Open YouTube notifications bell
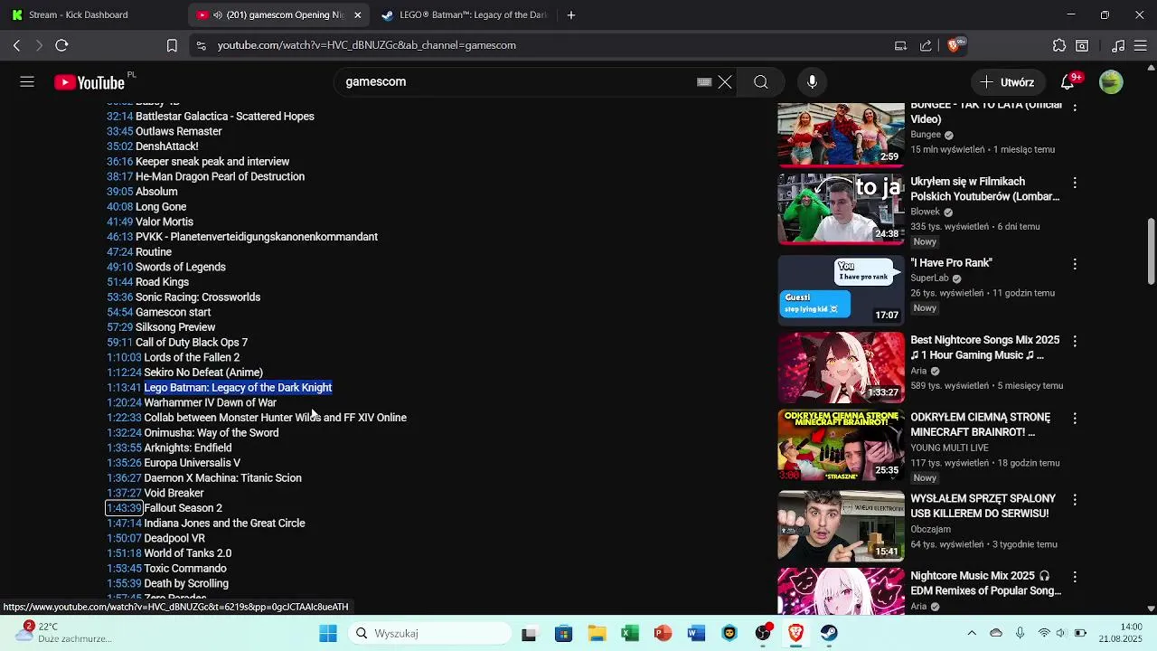 (x=1068, y=82)
